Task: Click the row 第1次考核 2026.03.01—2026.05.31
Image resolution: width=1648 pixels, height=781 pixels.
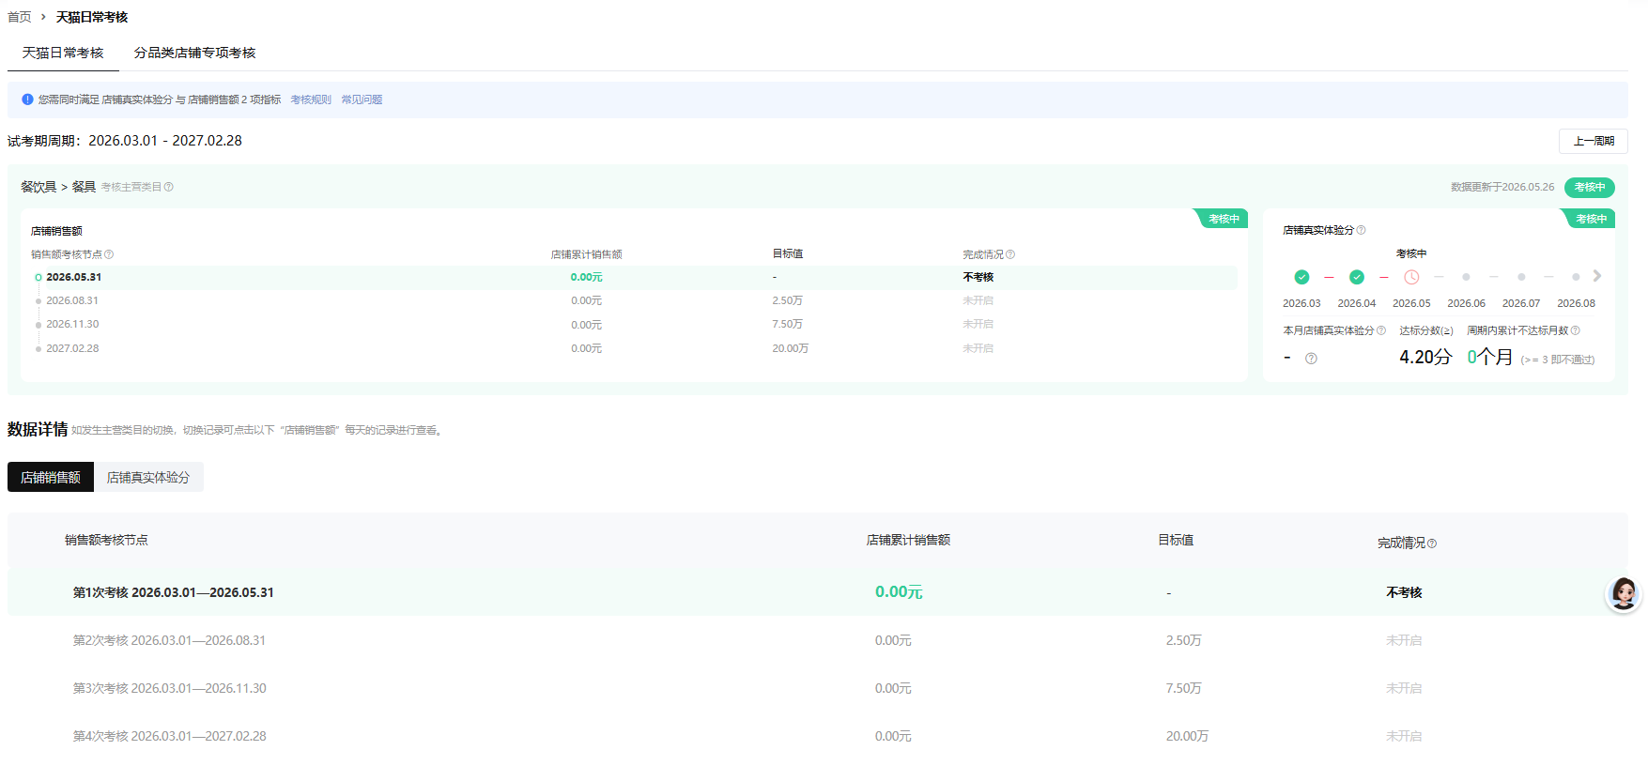Action: (x=818, y=592)
